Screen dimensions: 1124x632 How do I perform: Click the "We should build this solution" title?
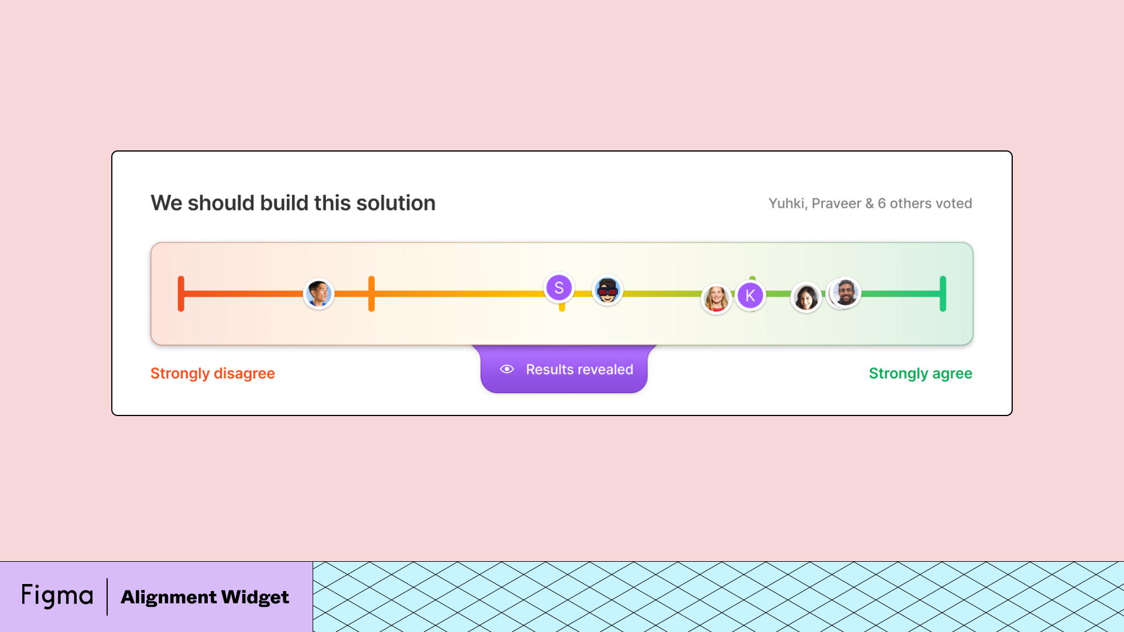(x=293, y=203)
